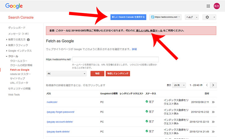Click the 日付 column header
Screen dimensions: 225x139
click(207, 94)
